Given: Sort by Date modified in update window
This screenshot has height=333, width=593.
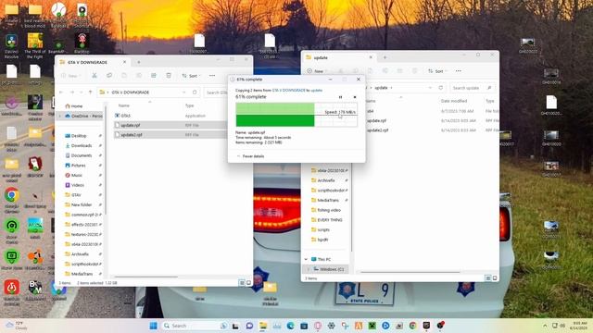Looking at the screenshot, I should (x=454, y=101).
